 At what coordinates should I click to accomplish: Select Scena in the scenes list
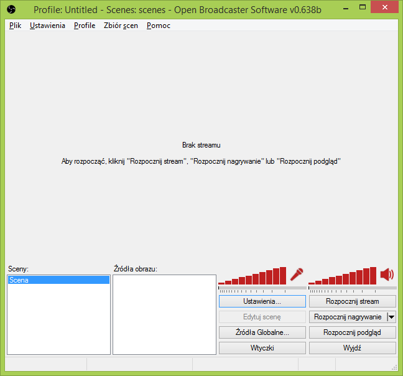[58, 280]
